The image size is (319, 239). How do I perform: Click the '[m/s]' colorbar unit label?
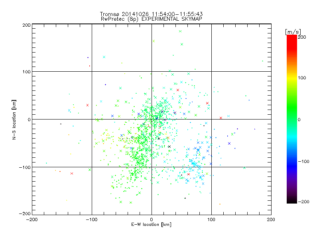tap(293, 32)
